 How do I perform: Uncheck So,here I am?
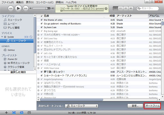pyautogui.click(x=42, y=27)
